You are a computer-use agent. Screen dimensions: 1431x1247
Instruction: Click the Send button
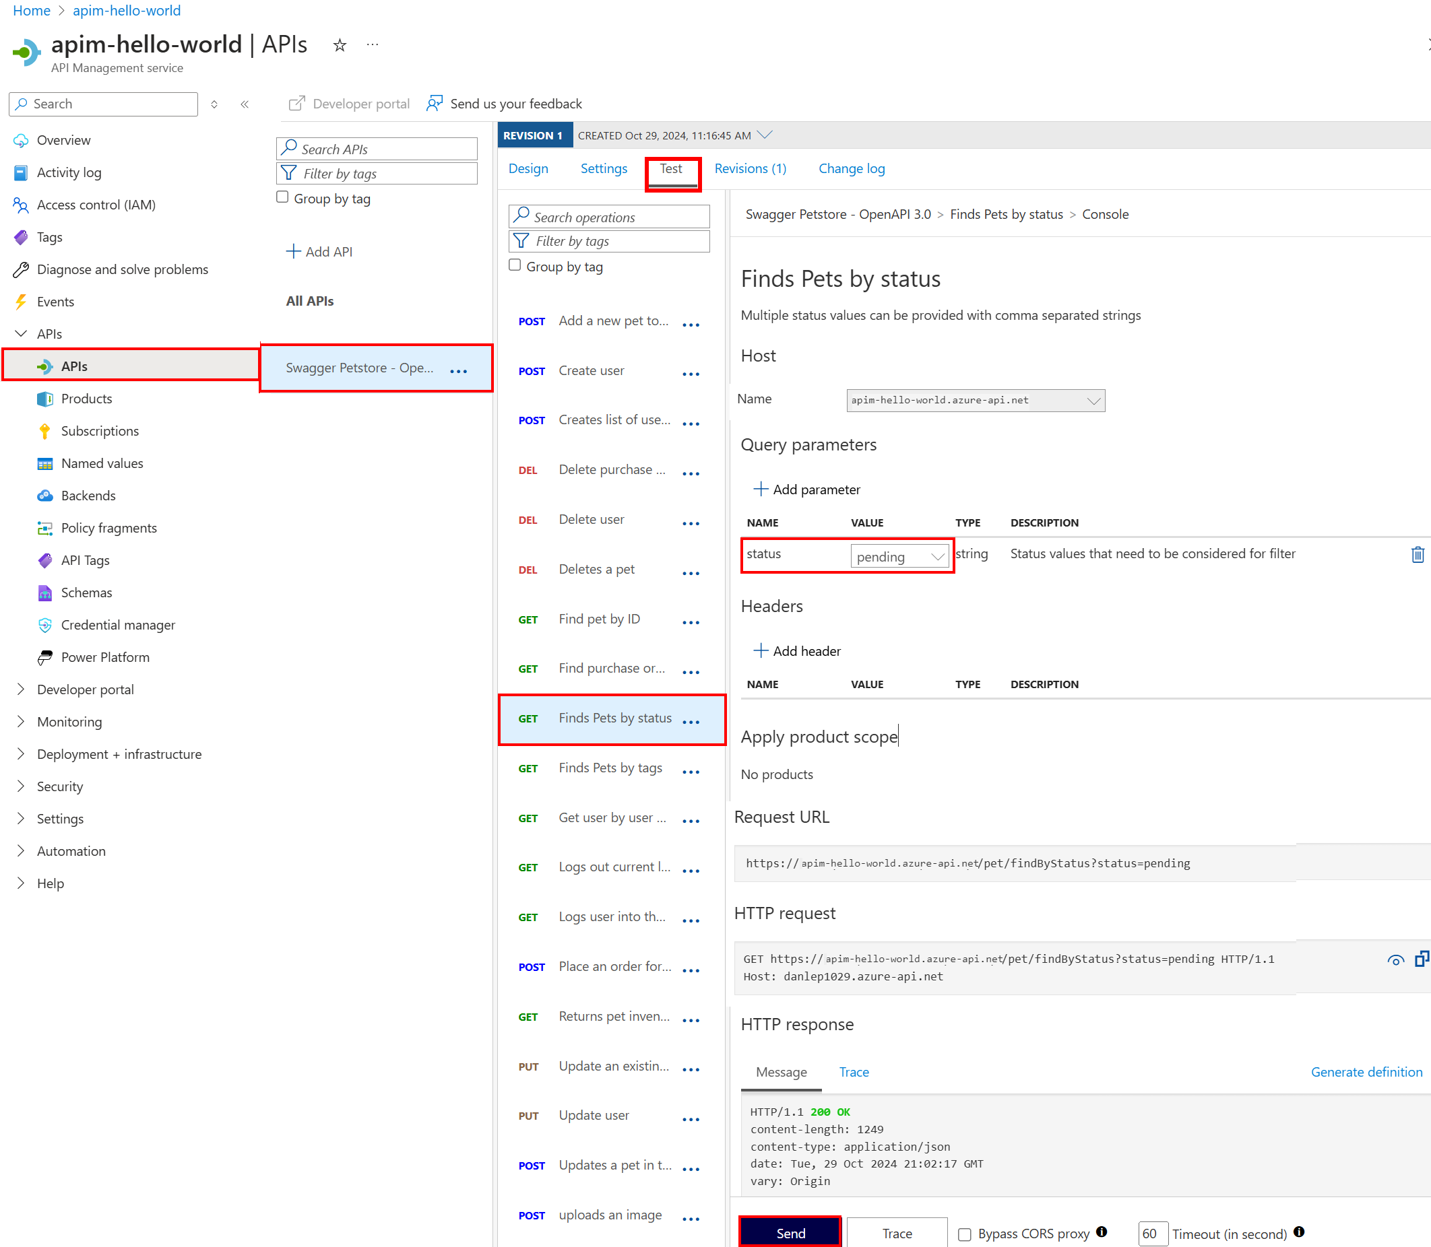[790, 1234]
